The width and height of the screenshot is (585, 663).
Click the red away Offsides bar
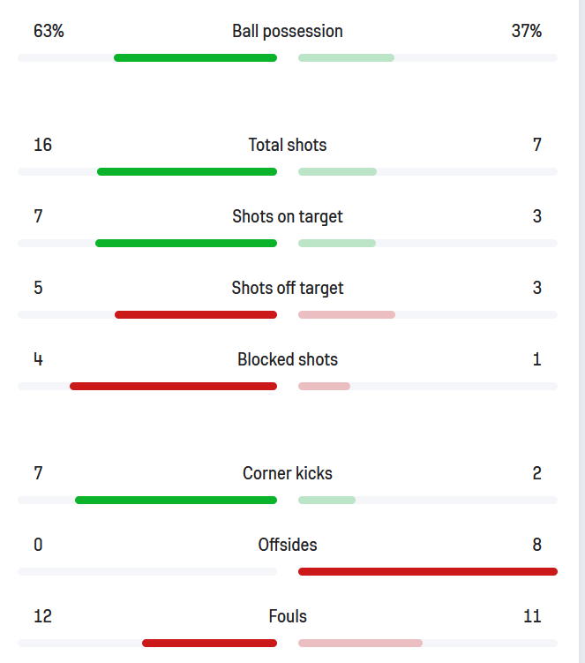coord(428,572)
